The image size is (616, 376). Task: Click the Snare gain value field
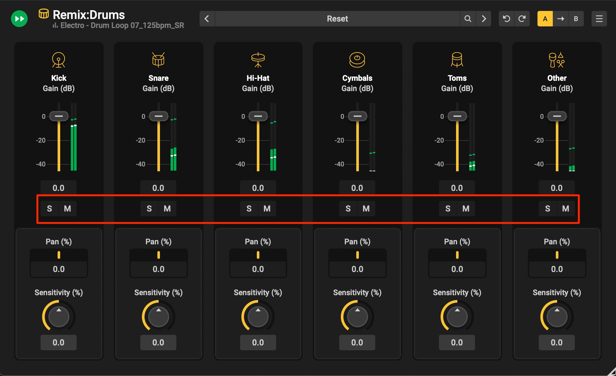(x=158, y=188)
